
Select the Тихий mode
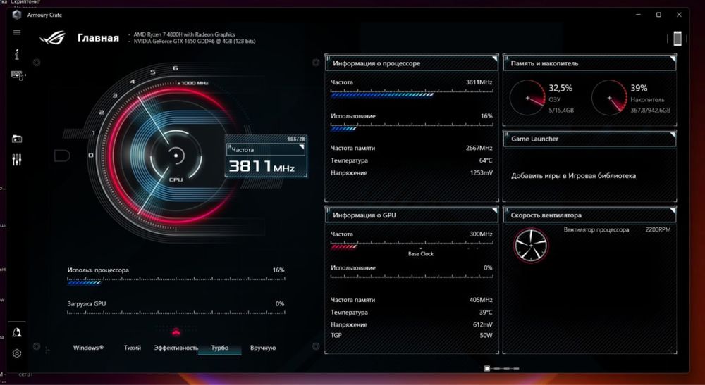[x=133, y=348]
